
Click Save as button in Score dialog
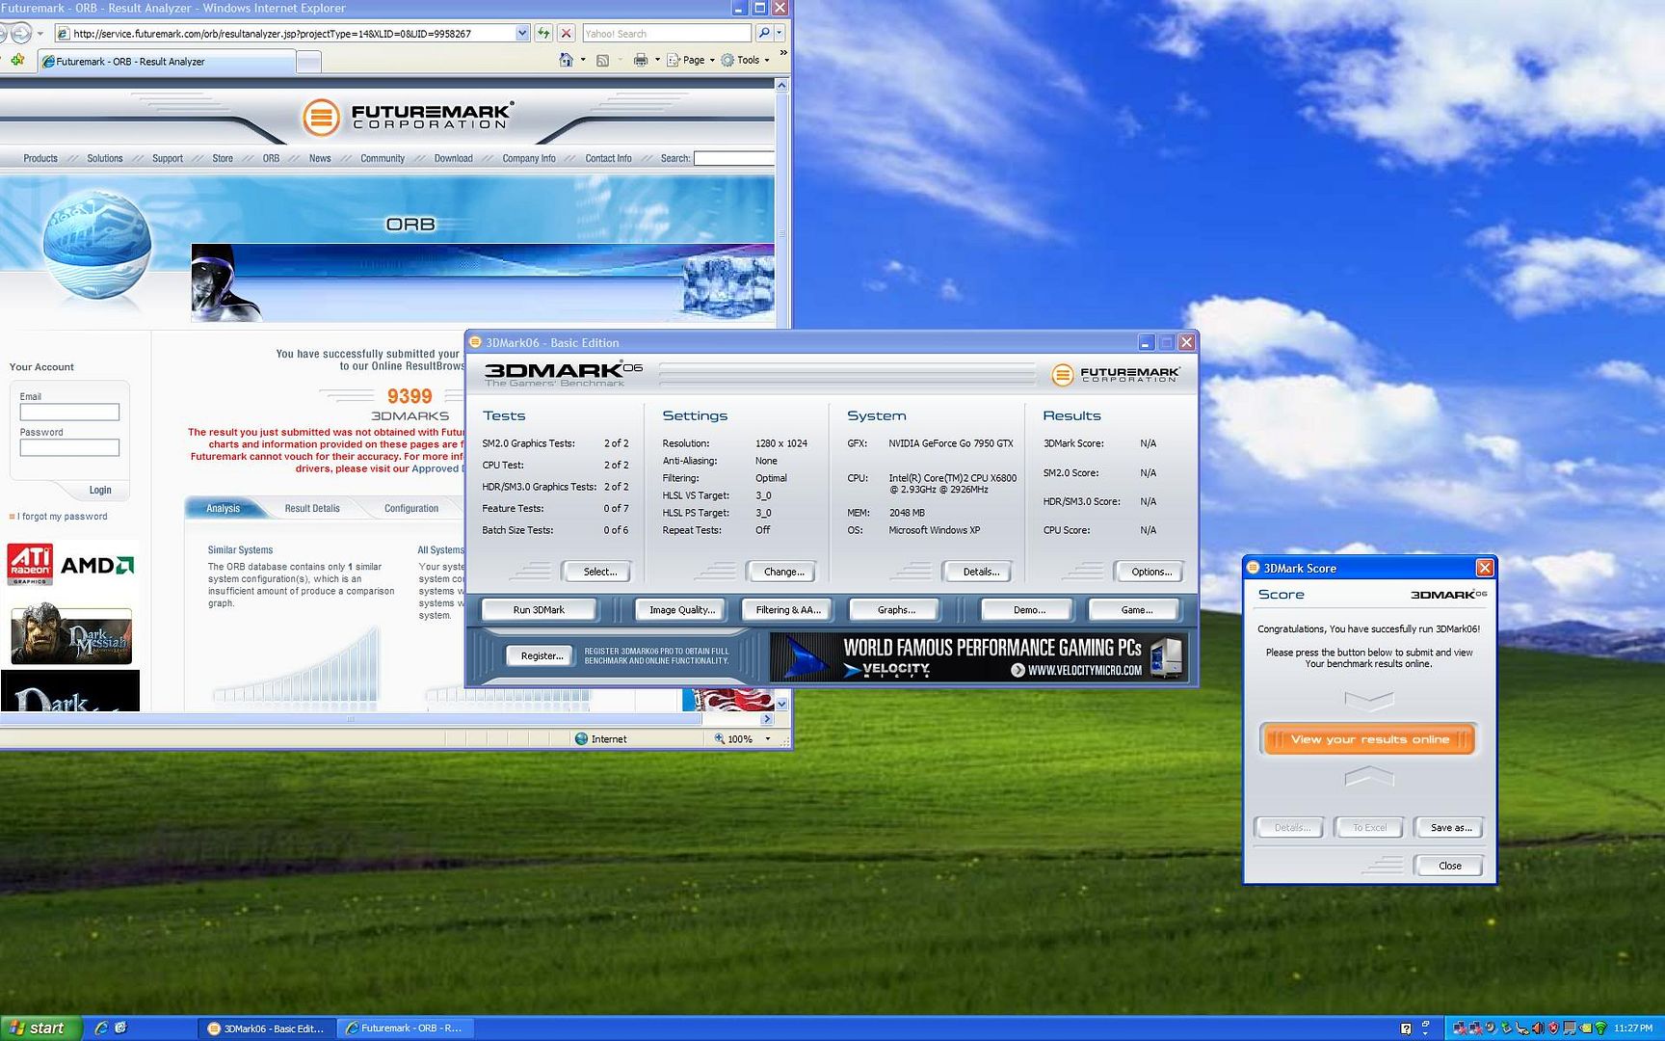point(1450,827)
